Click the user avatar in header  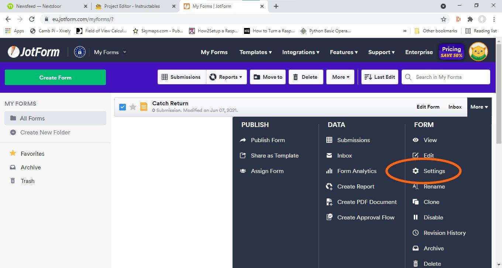(x=478, y=52)
